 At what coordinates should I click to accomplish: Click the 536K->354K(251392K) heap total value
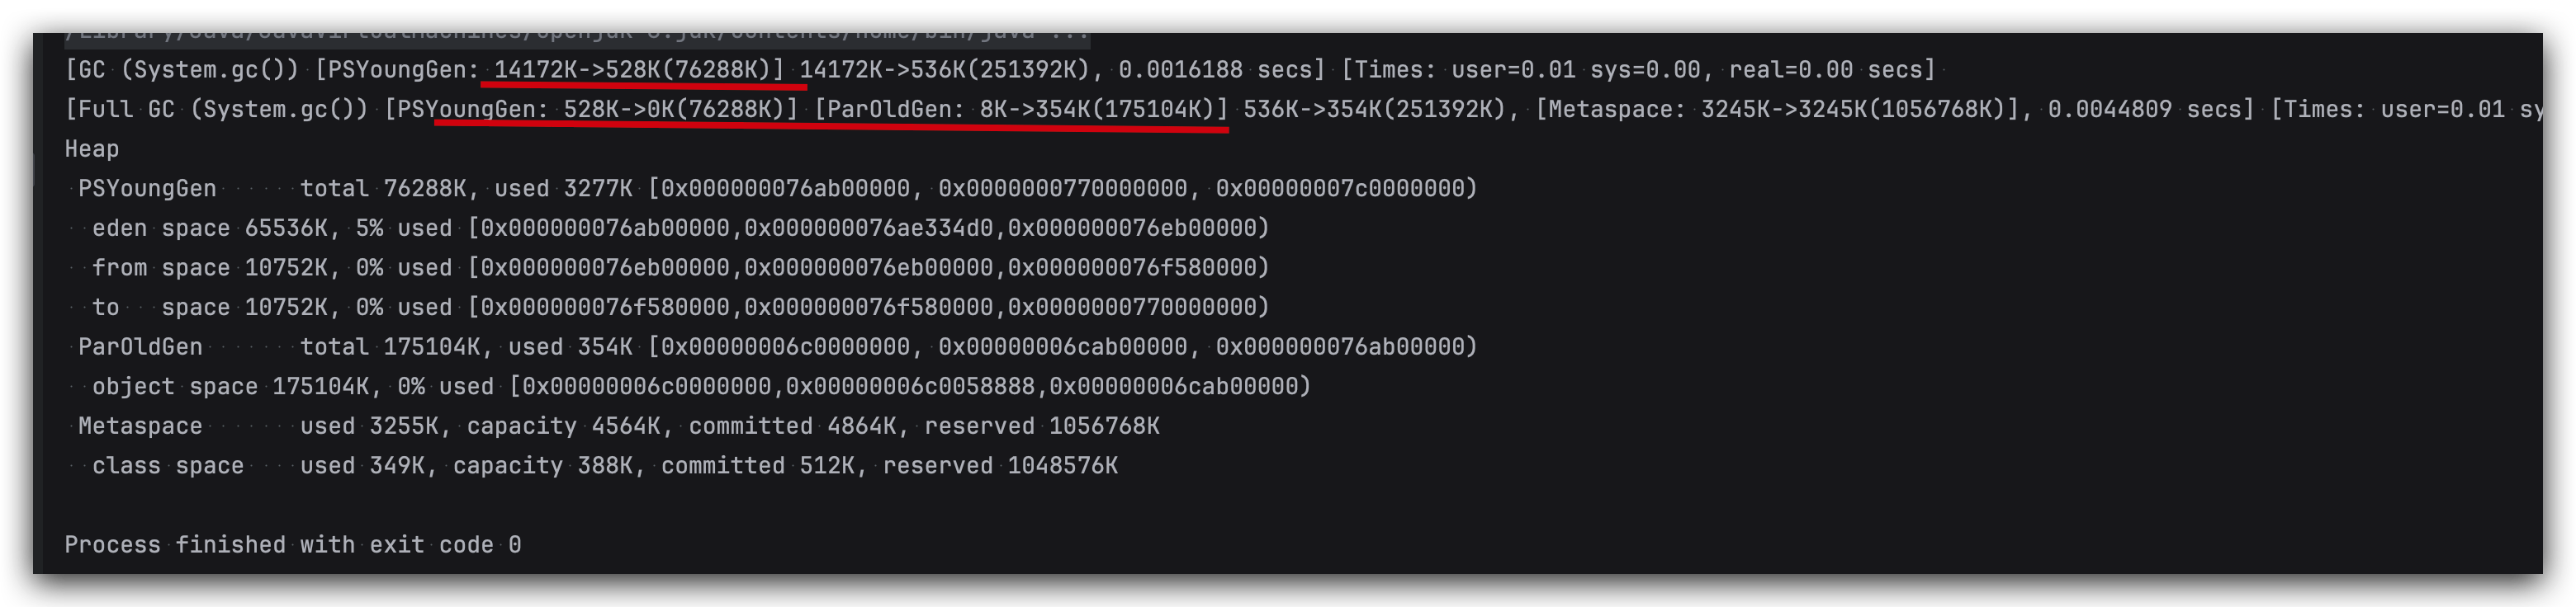(x=1374, y=110)
